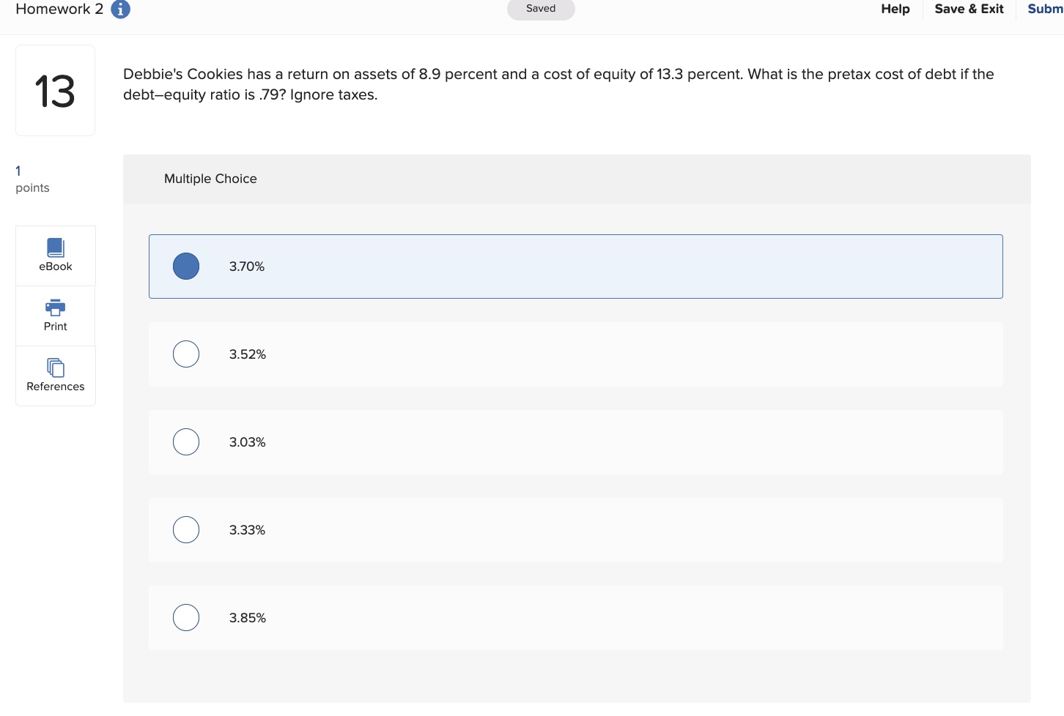Click the Homework 2 info icon

click(x=120, y=10)
